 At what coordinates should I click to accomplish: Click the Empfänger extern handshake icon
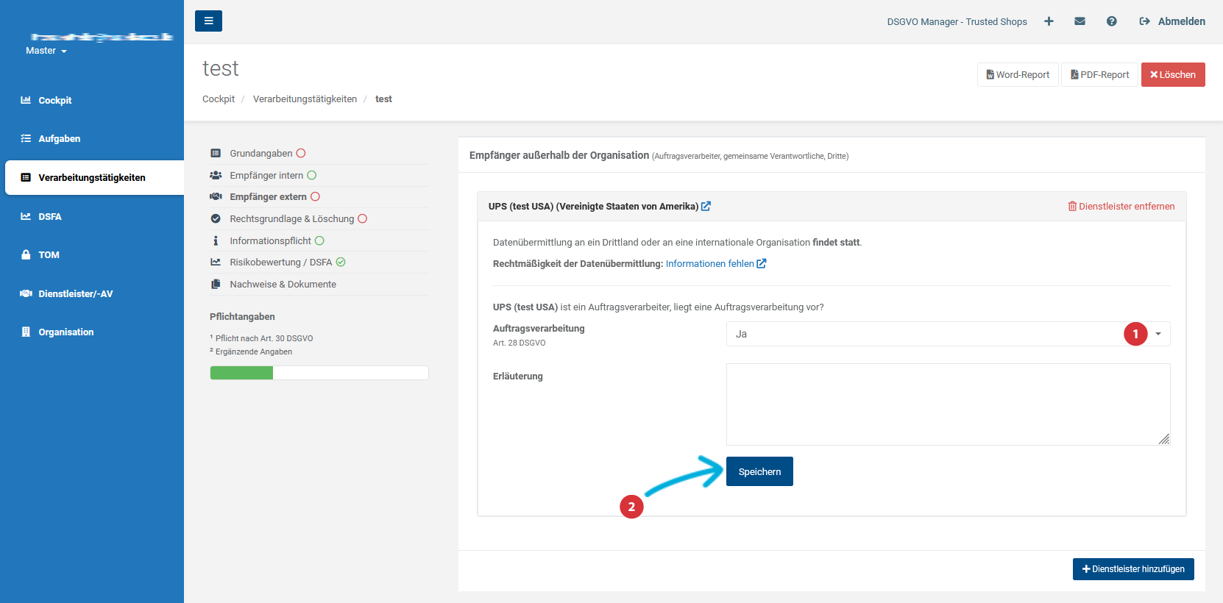pyautogui.click(x=216, y=197)
